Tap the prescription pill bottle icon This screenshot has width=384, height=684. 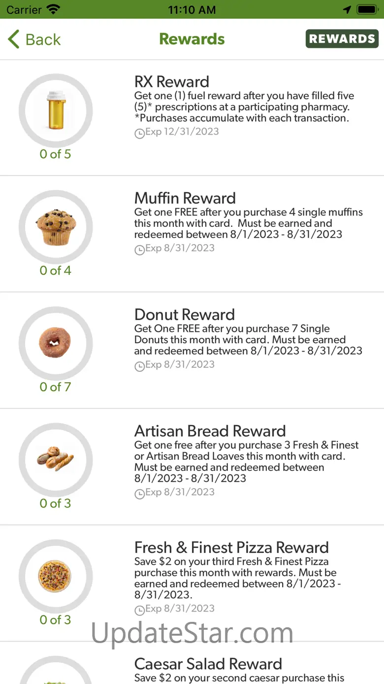[56, 110]
